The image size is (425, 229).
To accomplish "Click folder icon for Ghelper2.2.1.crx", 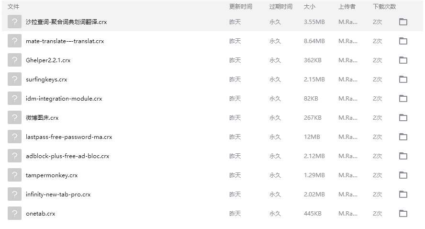I will 403,60.
